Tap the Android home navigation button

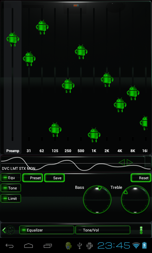[28, 246]
